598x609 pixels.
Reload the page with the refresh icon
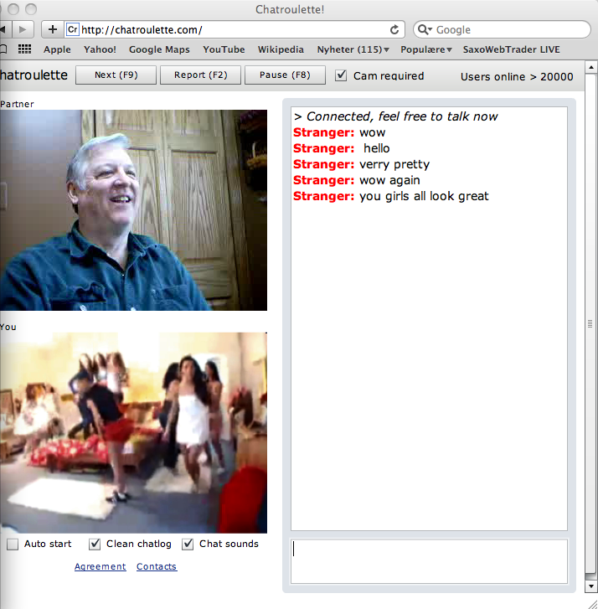(x=394, y=30)
